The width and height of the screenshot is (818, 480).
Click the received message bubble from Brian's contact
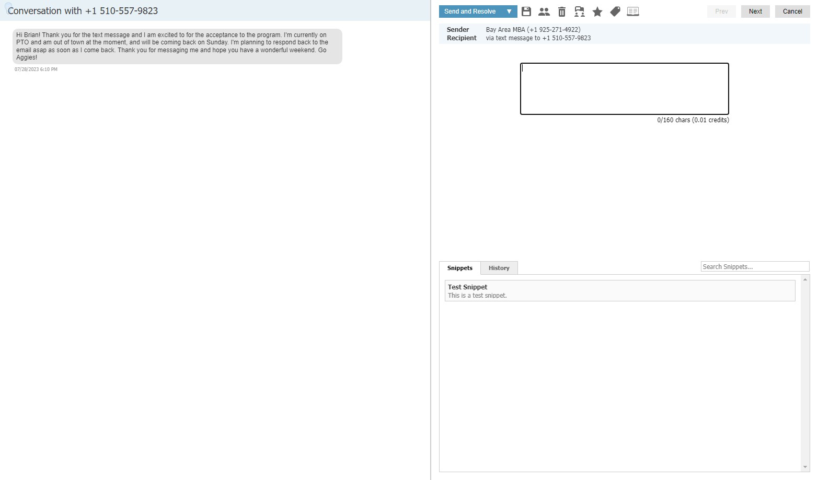click(x=177, y=46)
